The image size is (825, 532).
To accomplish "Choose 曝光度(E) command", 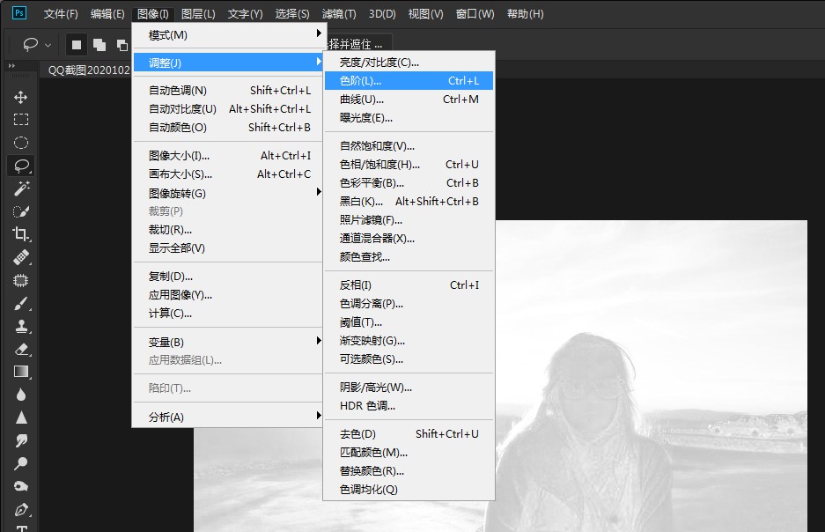I will point(409,118).
